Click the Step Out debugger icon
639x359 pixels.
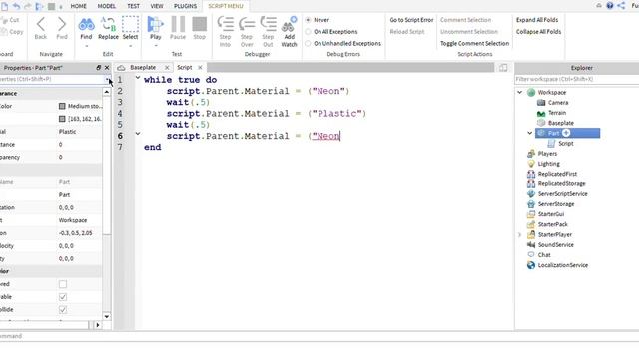(268, 24)
